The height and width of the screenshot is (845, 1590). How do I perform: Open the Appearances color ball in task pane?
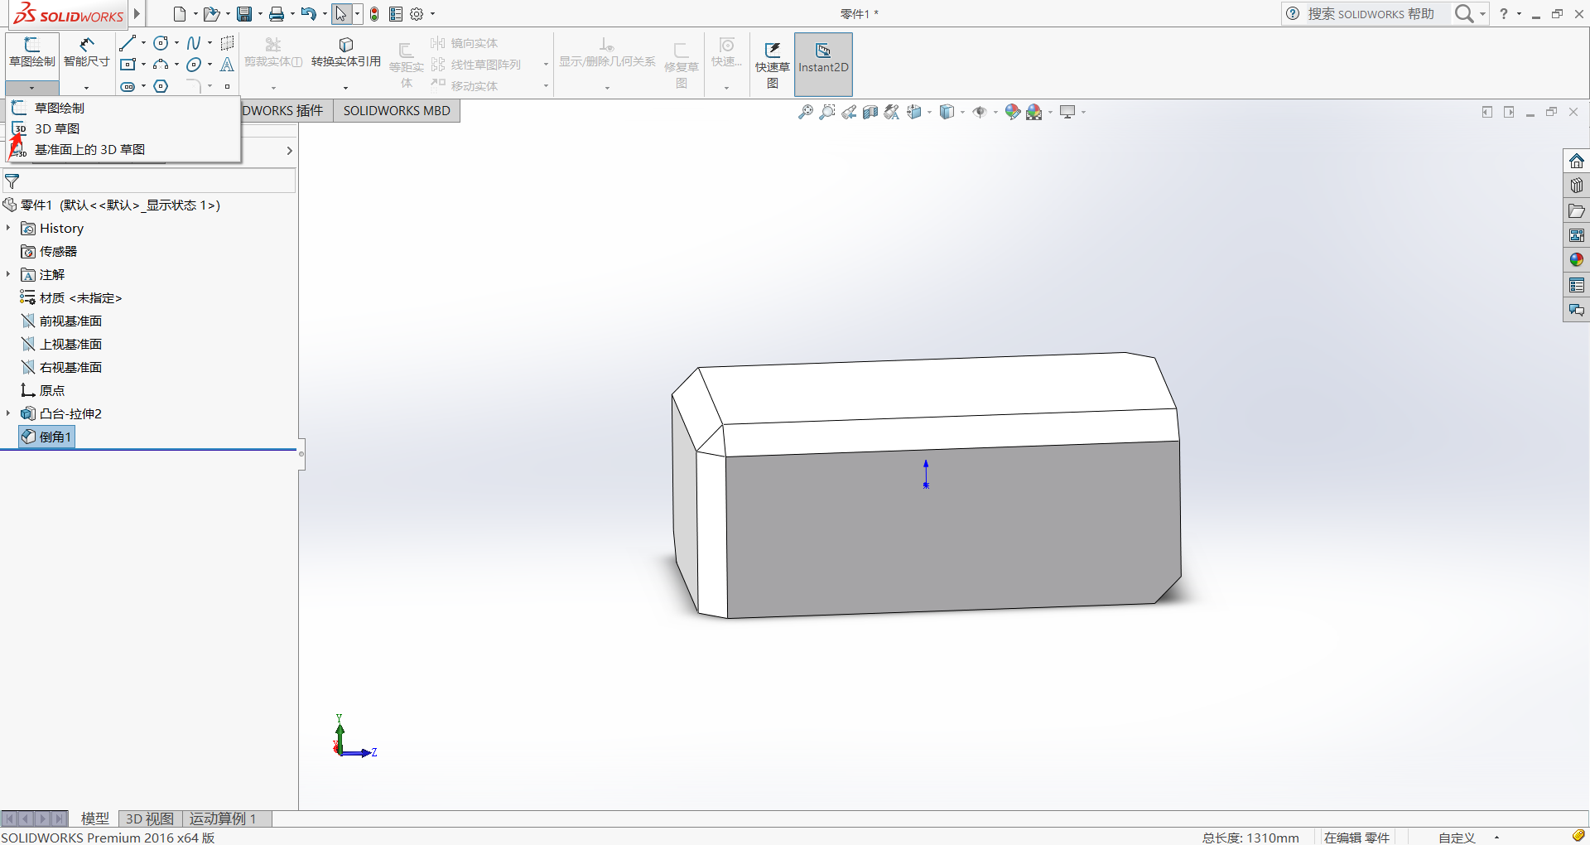point(1576,260)
